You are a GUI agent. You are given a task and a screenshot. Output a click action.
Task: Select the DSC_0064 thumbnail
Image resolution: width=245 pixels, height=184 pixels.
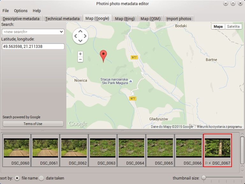tap(131, 151)
